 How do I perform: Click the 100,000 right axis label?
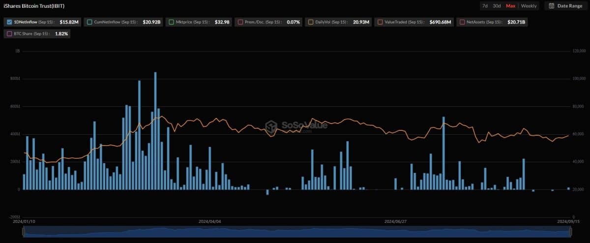tap(580, 78)
